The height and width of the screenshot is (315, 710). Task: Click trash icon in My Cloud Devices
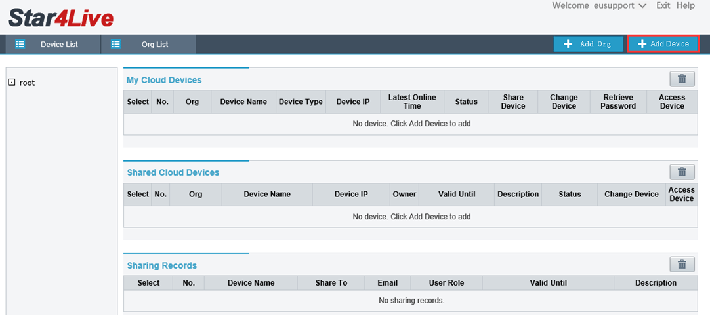point(682,79)
